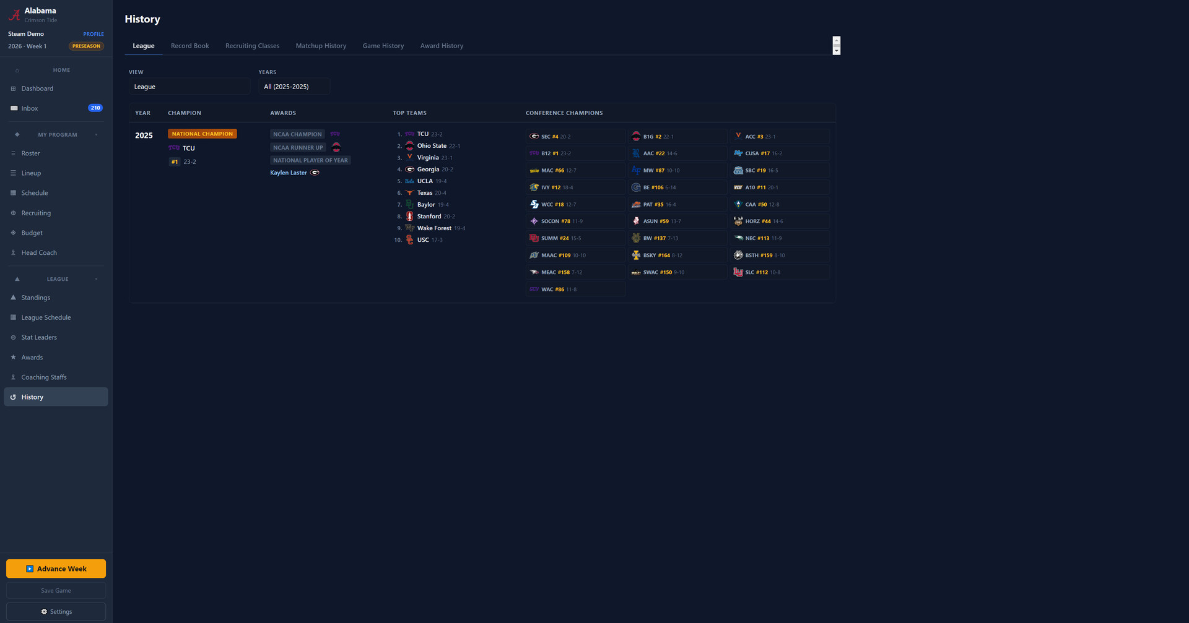Click the Georgia logo next to Kaylen Laster
The height and width of the screenshot is (623, 1189).
(315, 173)
